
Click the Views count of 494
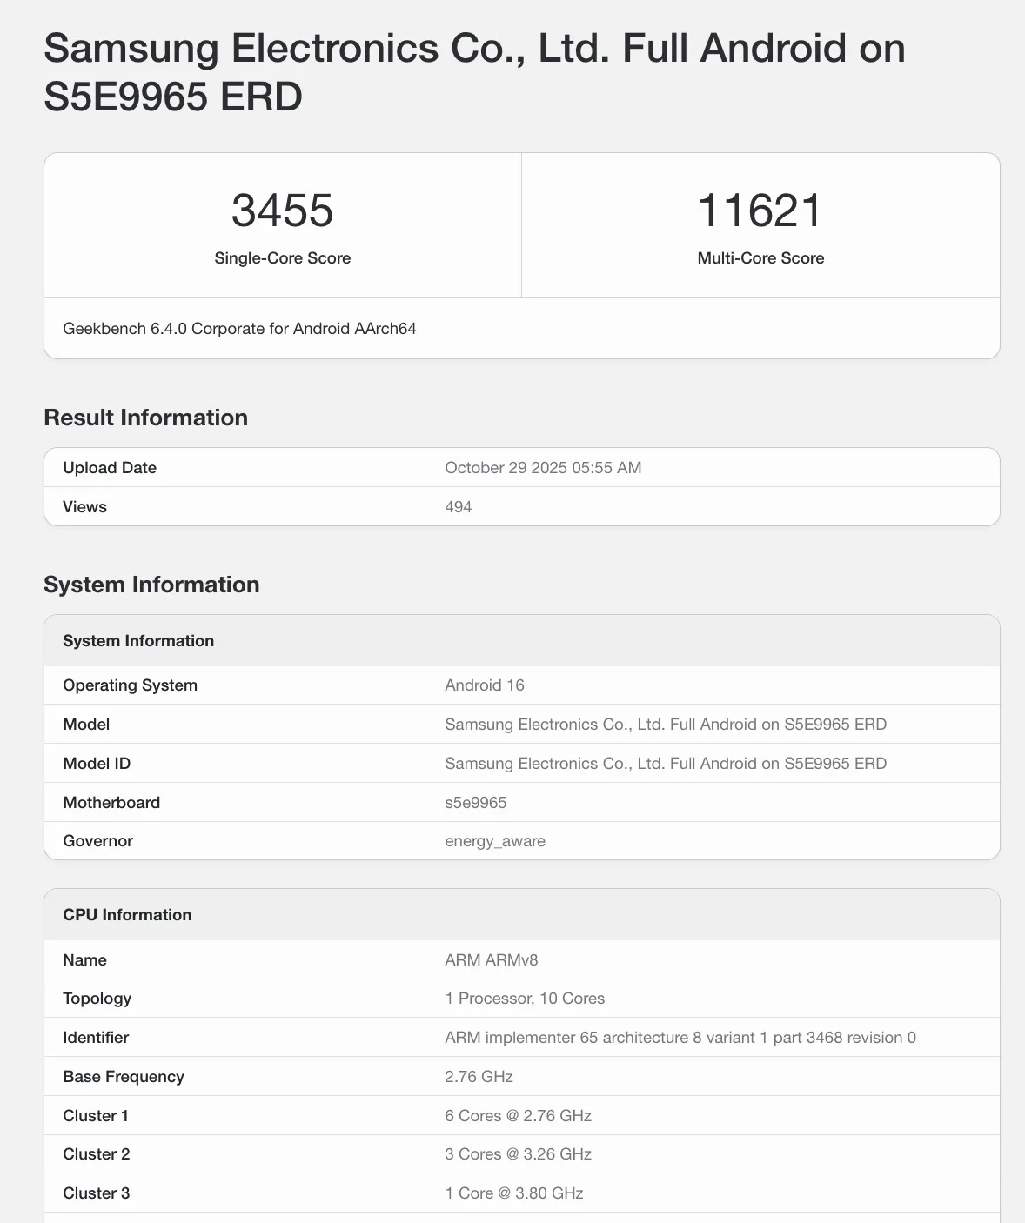click(x=458, y=507)
